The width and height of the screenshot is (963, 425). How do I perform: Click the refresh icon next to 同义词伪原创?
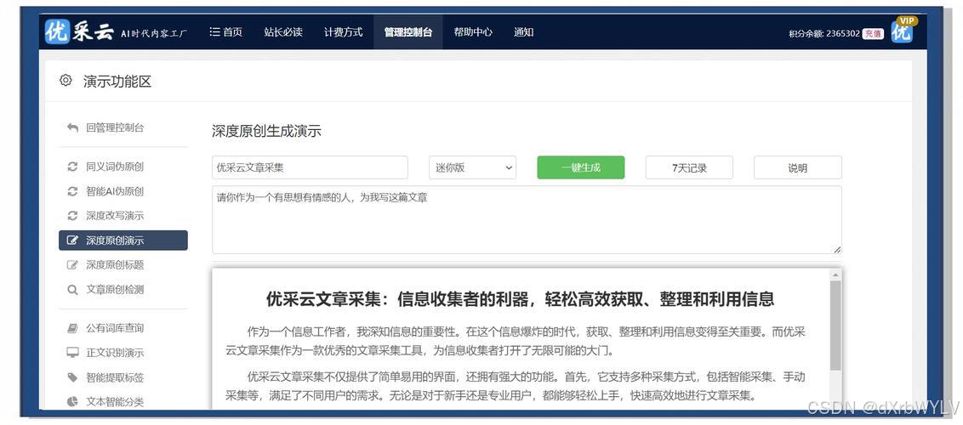[72, 167]
